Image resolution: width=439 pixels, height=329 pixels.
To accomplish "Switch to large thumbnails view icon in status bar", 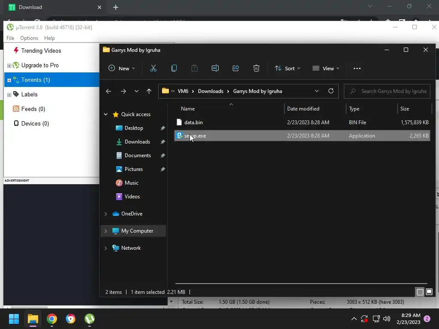I will point(429,292).
